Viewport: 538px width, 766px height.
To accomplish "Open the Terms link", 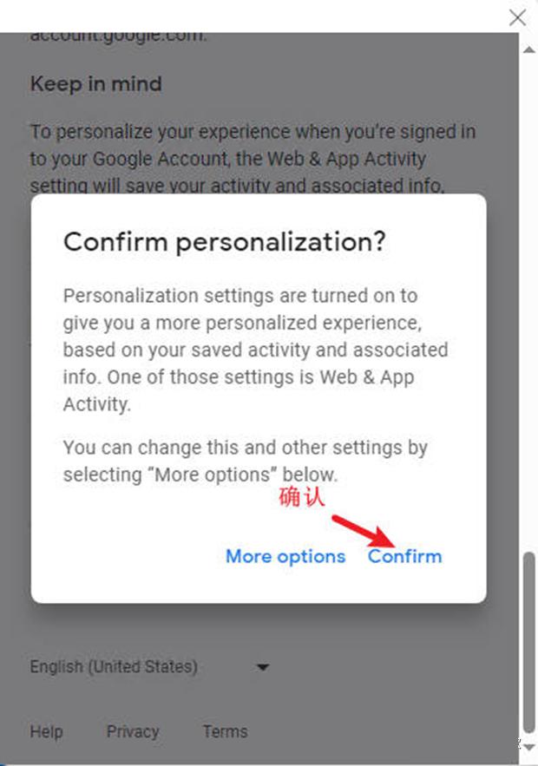I will tap(226, 731).
